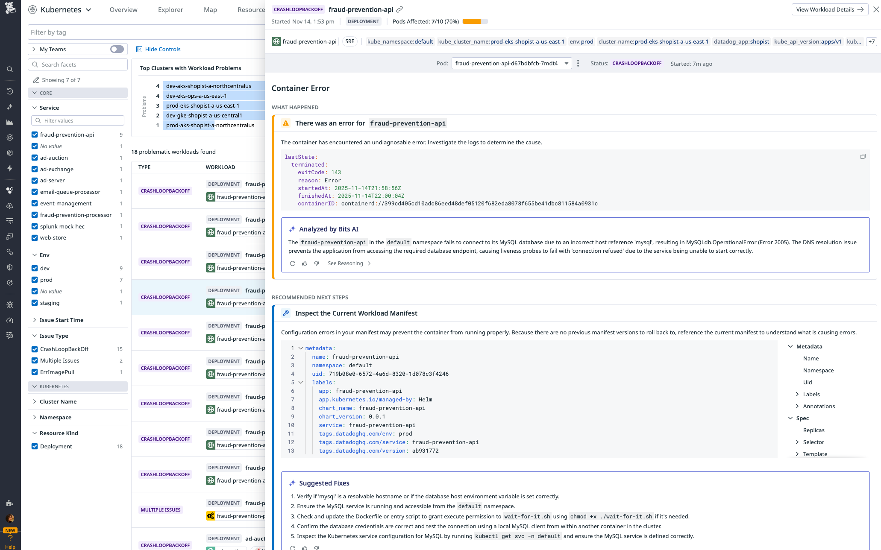
Task: Thumbs down the Bits AI analysis
Action: point(317,263)
